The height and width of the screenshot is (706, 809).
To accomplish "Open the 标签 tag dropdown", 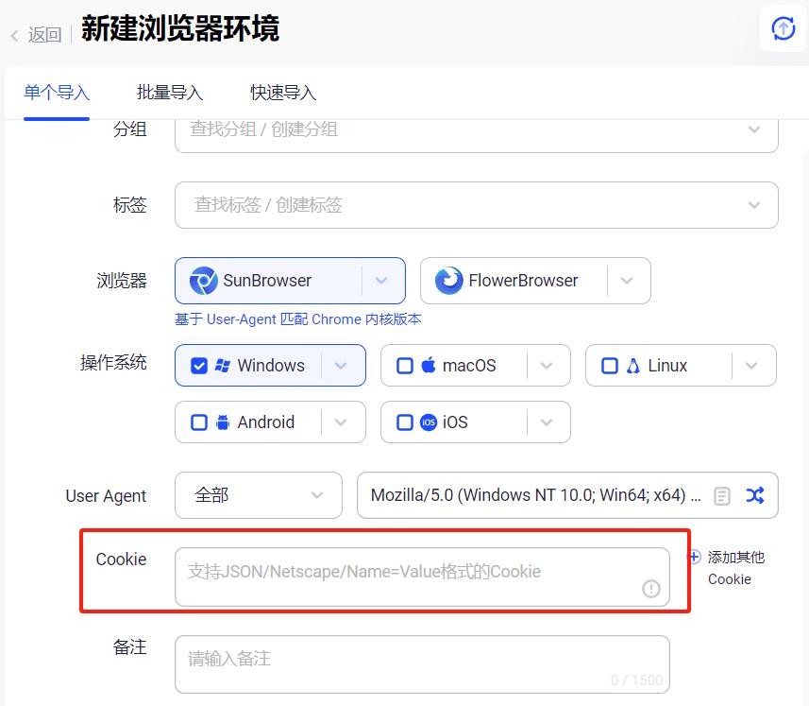I will 753,205.
